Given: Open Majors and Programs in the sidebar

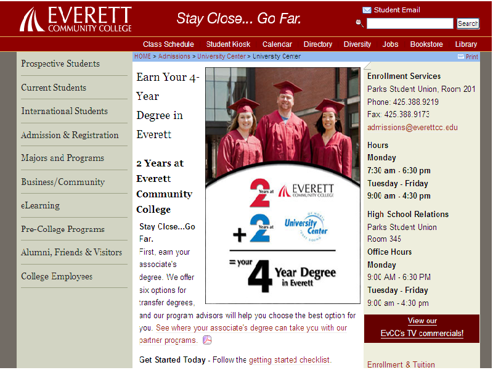Looking at the screenshot, I should pyautogui.click(x=63, y=158).
